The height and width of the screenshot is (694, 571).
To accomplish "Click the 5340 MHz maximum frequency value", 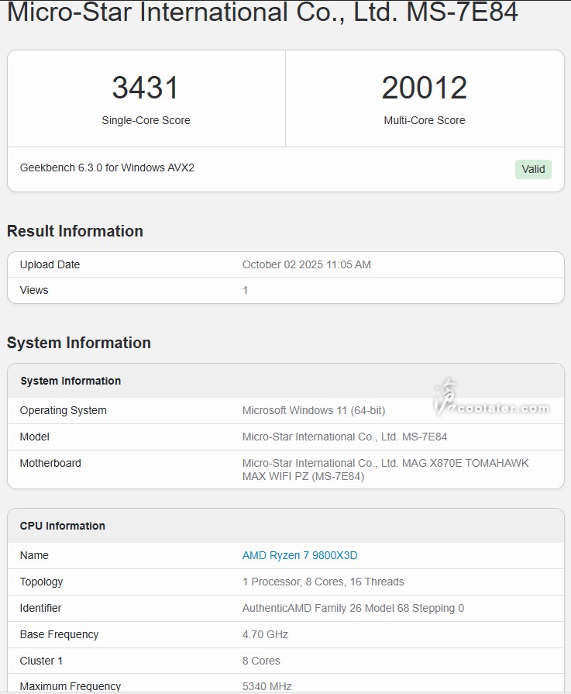I will pyautogui.click(x=268, y=686).
